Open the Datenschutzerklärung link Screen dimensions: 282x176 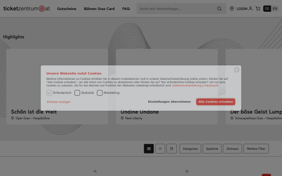187,85
